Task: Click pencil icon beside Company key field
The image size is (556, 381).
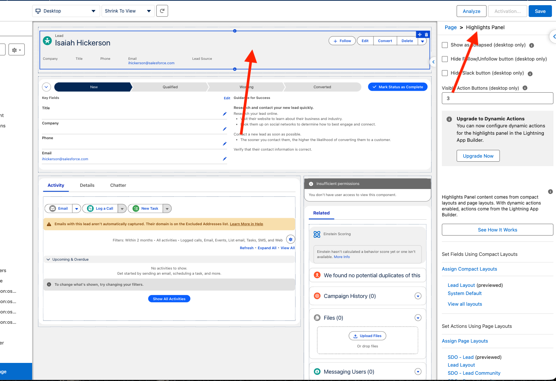Action: (x=225, y=129)
